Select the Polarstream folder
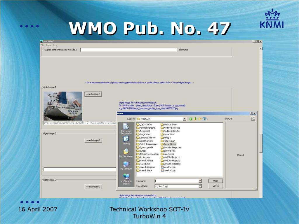299x224 pixels. click(x=168, y=141)
